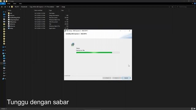Open Explorer help icon

(x=195, y=4)
